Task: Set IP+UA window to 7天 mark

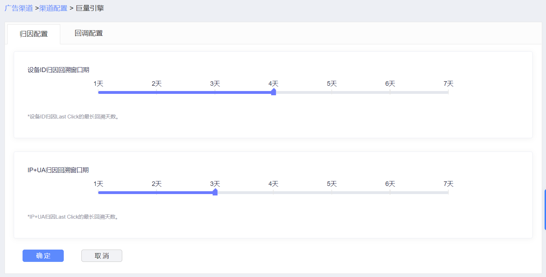Action: click(448, 193)
